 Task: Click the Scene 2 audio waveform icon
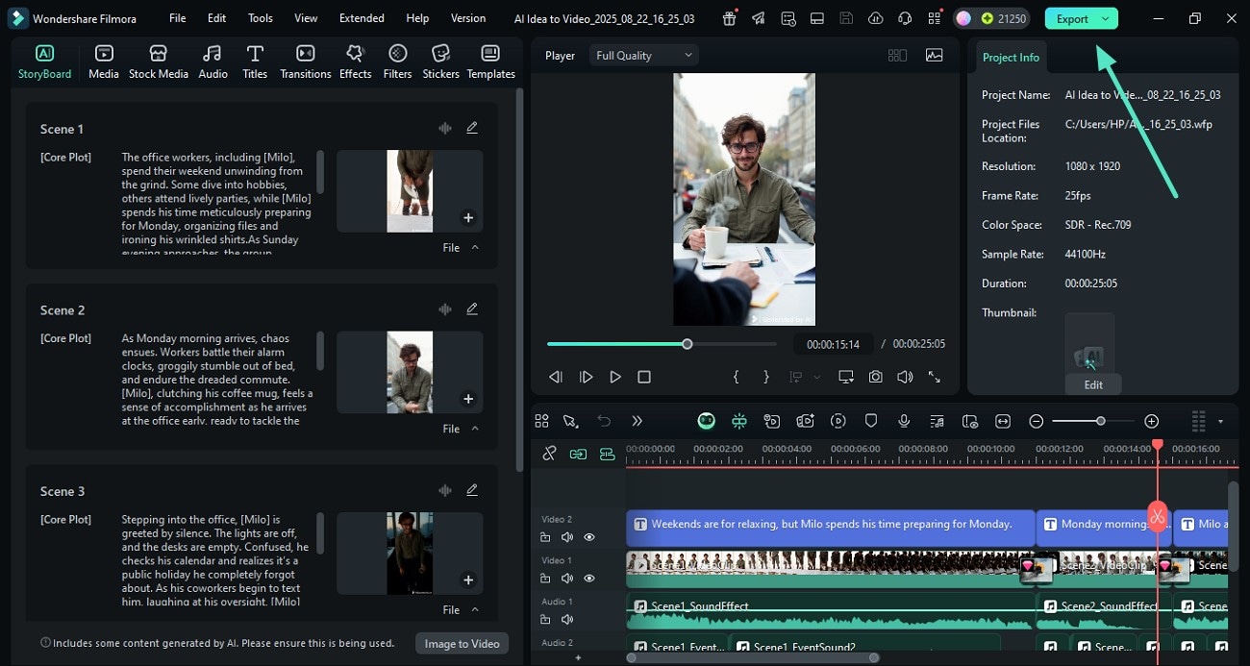444,309
